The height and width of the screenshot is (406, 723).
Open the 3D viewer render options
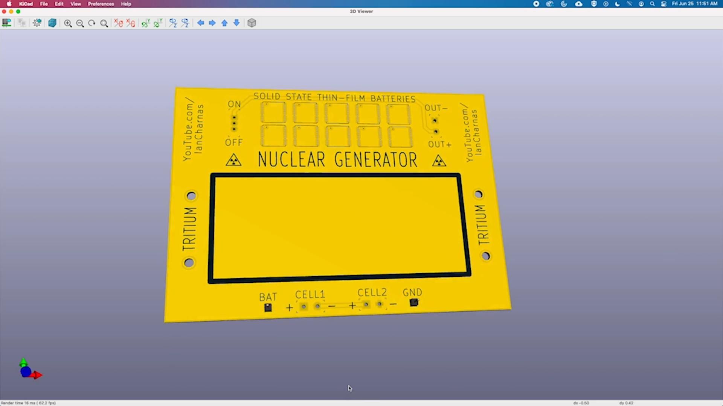[37, 23]
